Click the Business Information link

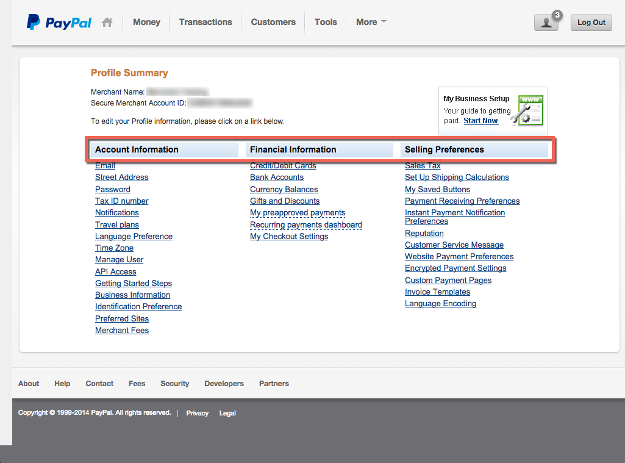click(x=133, y=295)
